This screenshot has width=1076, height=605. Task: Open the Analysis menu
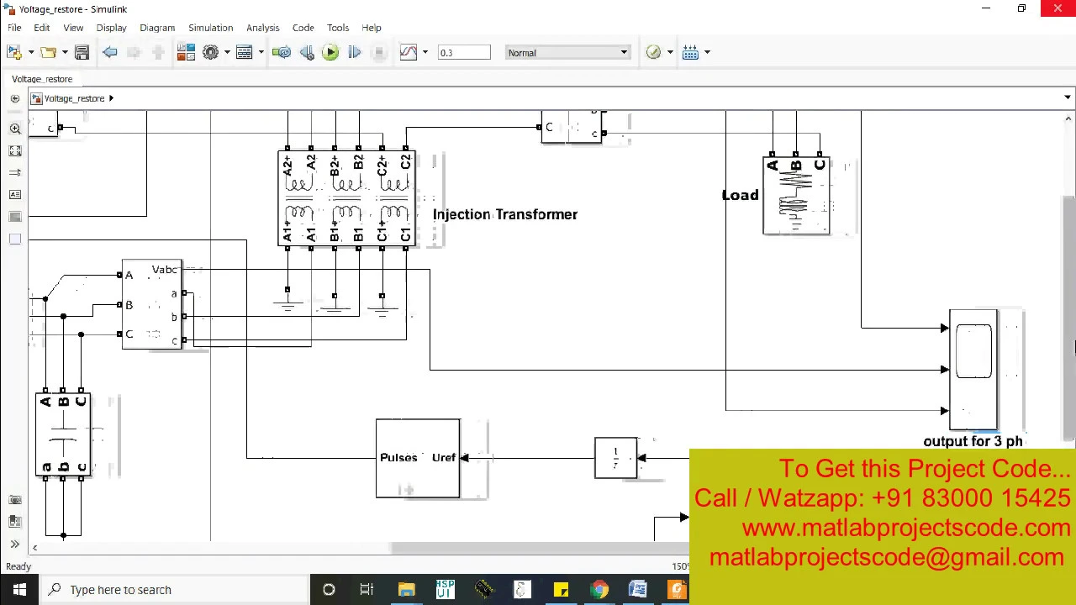coord(262,28)
